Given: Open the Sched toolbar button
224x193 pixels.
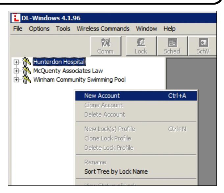Looking at the screenshot, I should click(x=172, y=46).
